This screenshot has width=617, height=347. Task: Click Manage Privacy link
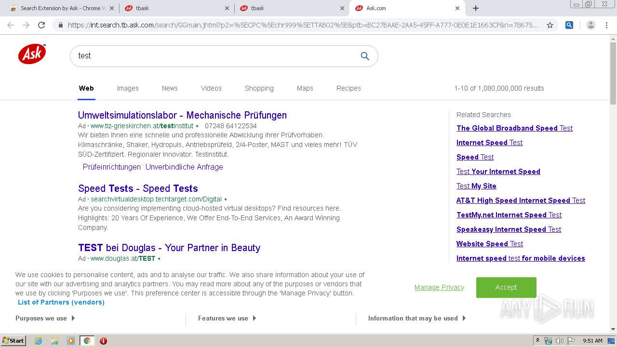(439, 287)
